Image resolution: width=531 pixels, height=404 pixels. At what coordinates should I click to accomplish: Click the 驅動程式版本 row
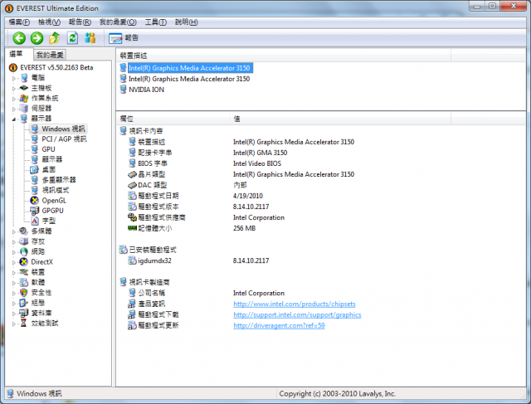click(198, 207)
